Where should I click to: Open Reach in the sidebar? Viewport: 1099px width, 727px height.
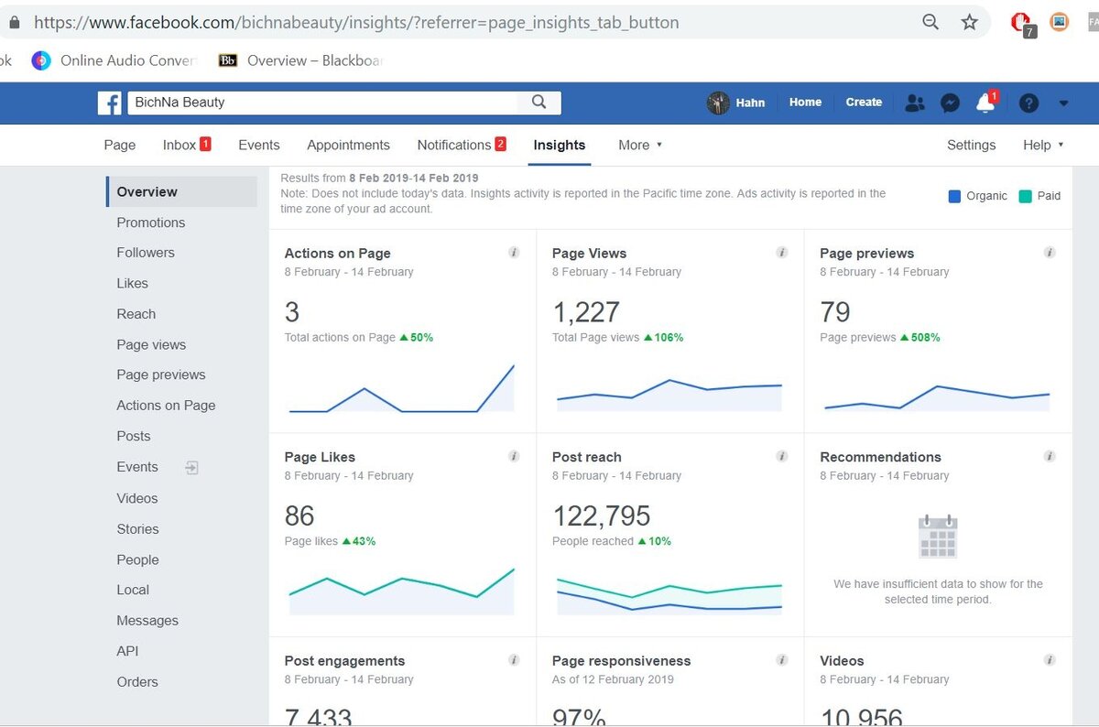[136, 314]
